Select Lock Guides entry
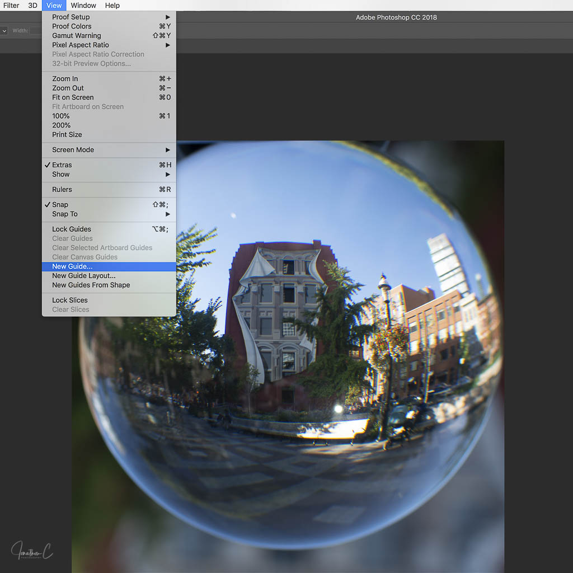This screenshot has height=573, width=573. pos(72,229)
